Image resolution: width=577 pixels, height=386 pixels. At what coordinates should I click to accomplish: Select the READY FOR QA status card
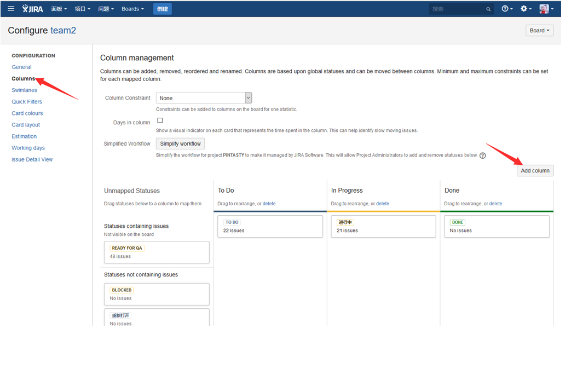tap(157, 252)
